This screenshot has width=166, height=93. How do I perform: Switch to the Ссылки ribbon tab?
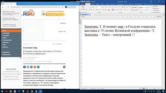(107, 4)
